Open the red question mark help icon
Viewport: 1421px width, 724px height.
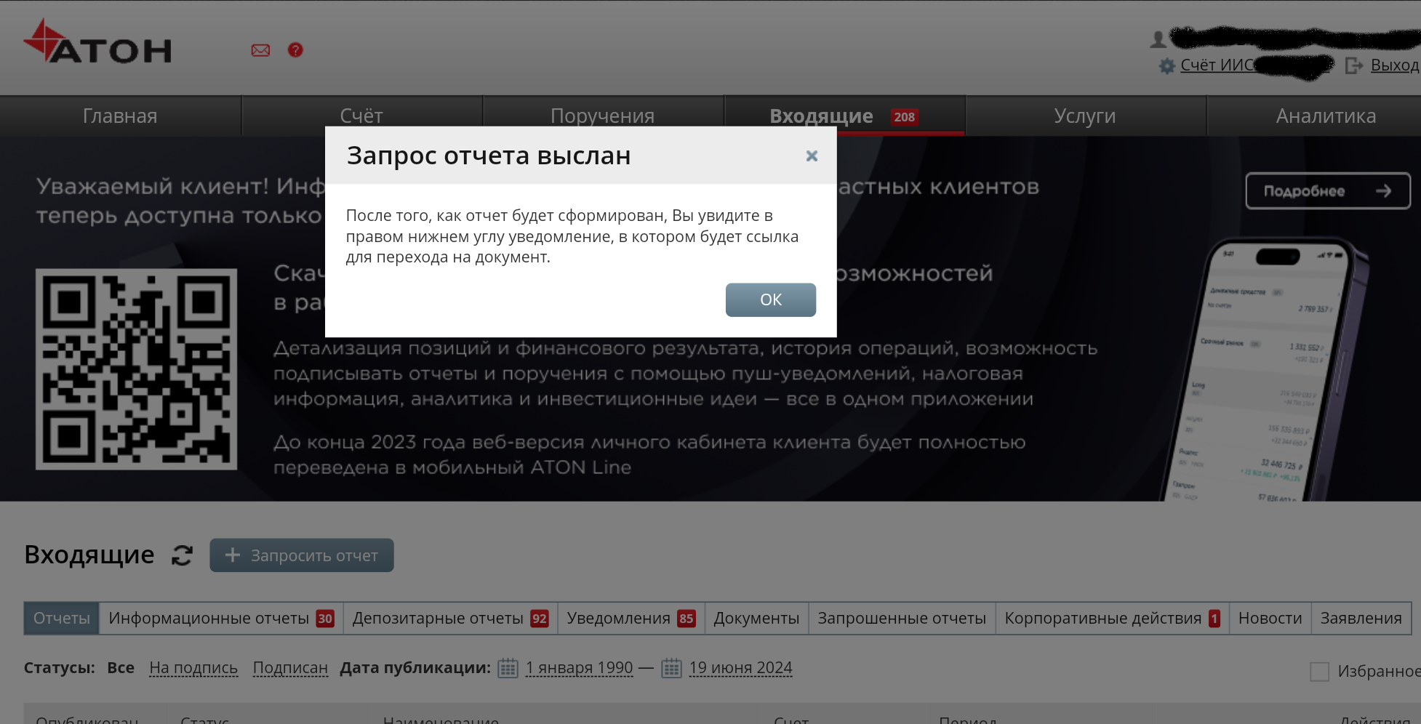point(295,50)
